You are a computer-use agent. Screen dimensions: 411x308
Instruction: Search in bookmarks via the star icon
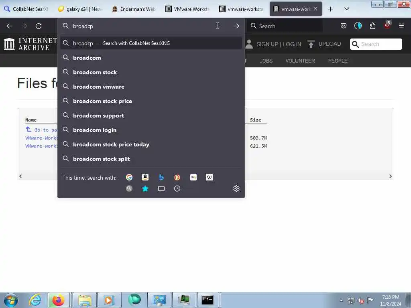[x=145, y=188]
